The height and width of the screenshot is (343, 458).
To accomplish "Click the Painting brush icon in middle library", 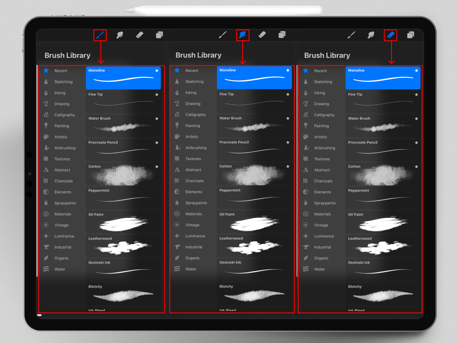I will (177, 125).
